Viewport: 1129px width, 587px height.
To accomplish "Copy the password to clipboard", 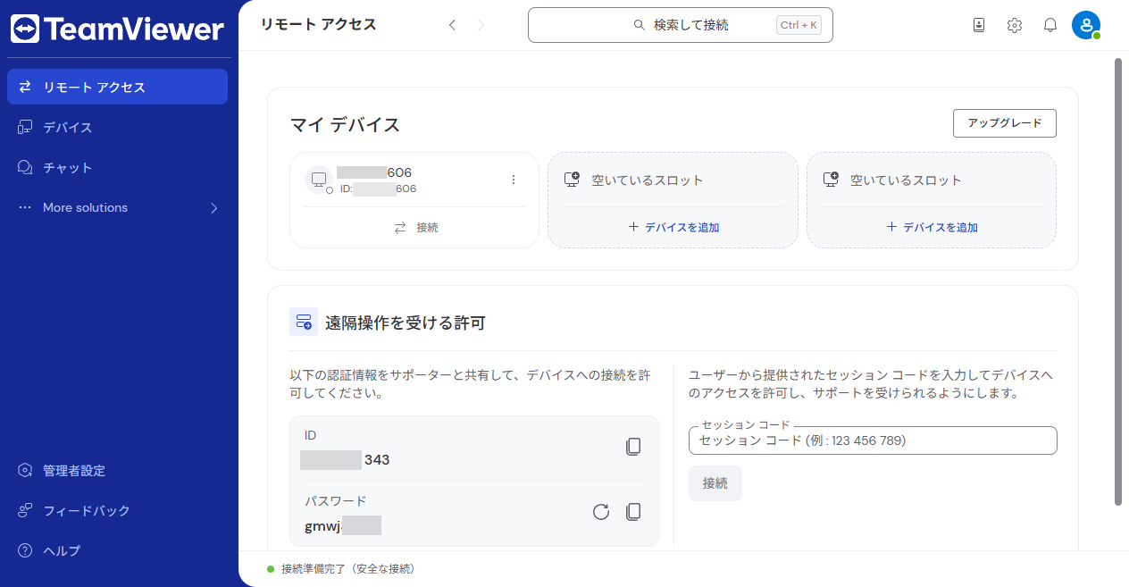I will coord(633,512).
